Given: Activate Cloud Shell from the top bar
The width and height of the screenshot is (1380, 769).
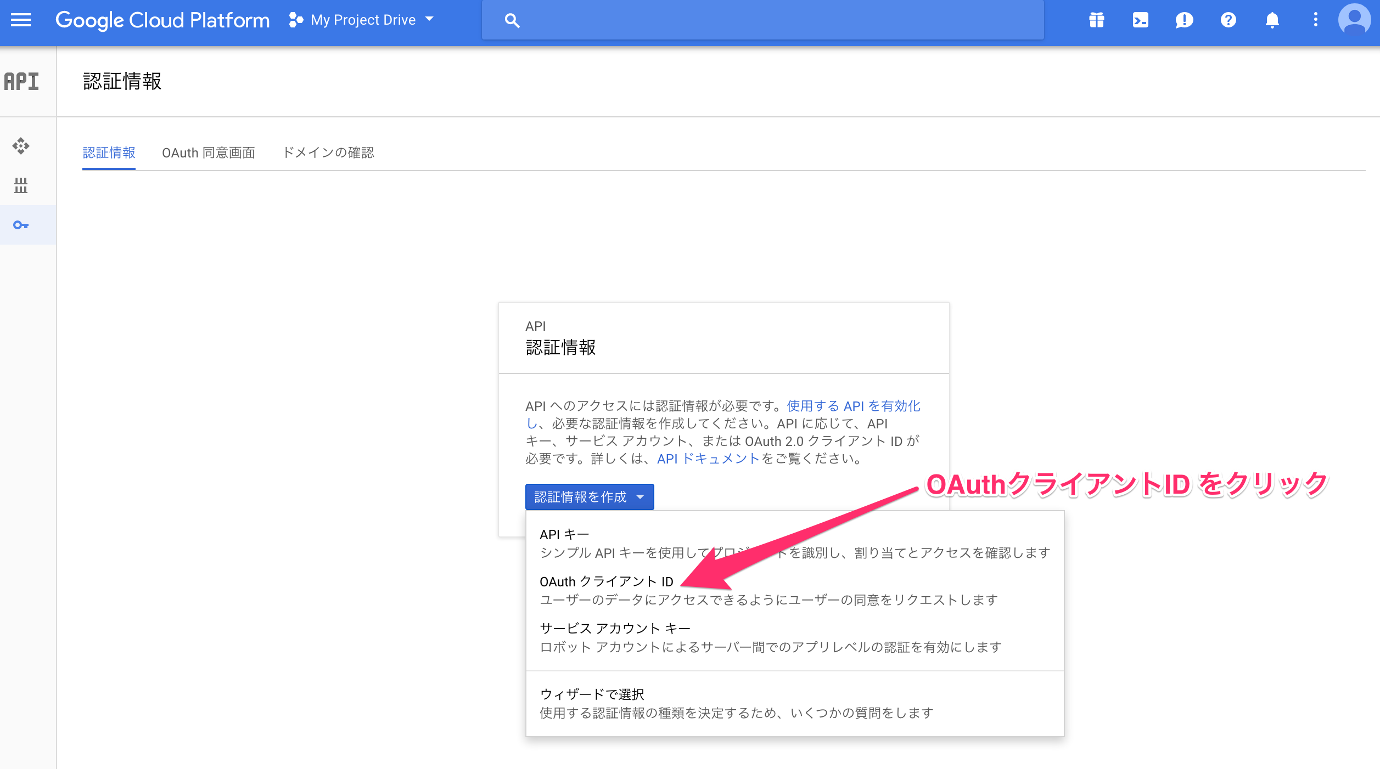Looking at the screenshot, I should (x=1140, y=20).
